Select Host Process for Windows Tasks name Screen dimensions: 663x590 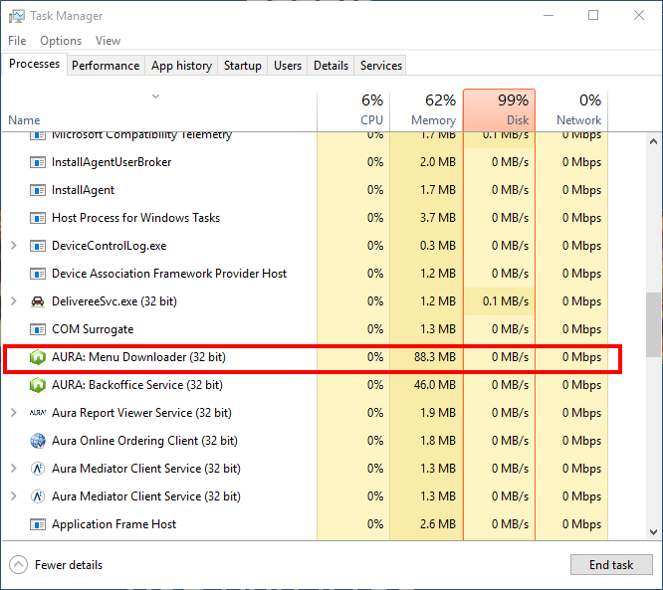(x=135, y=218)
